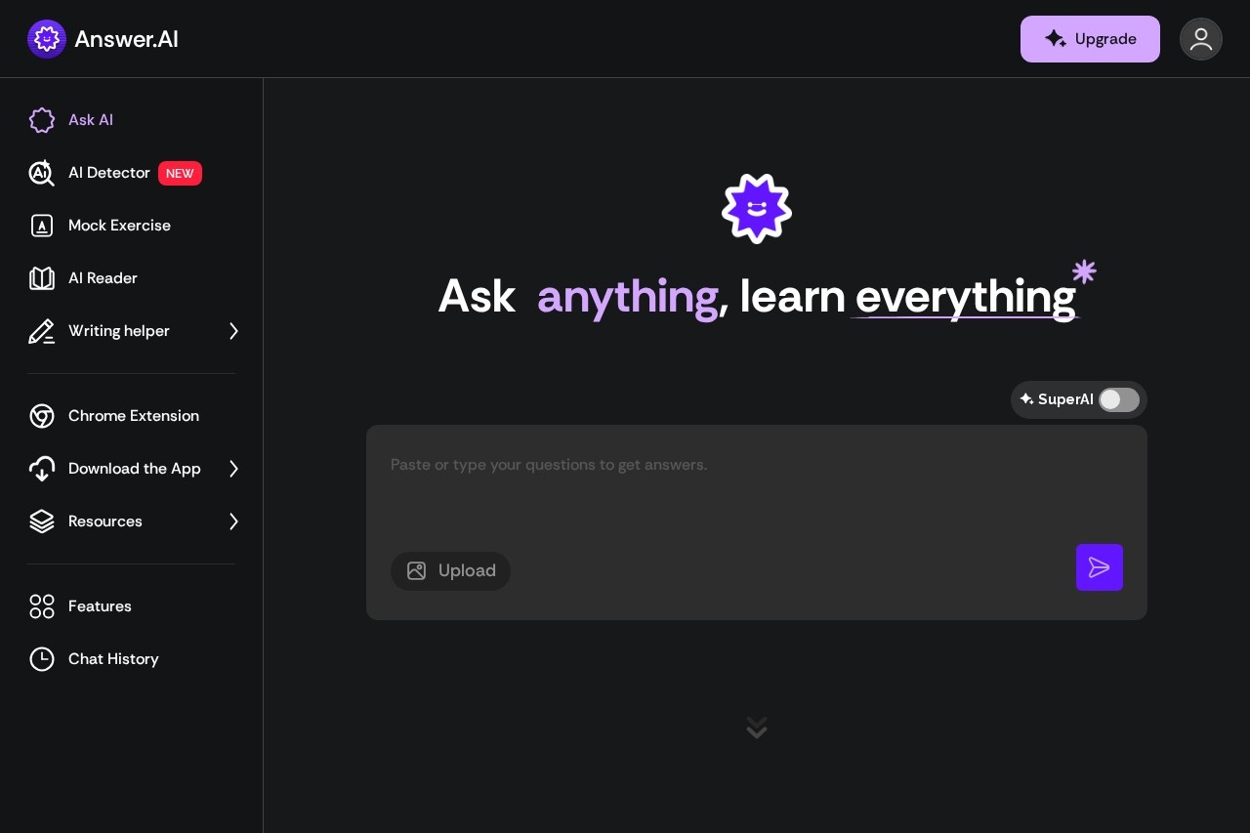
Task: Focus the question text input field
Action: click(x=757, y=483)
